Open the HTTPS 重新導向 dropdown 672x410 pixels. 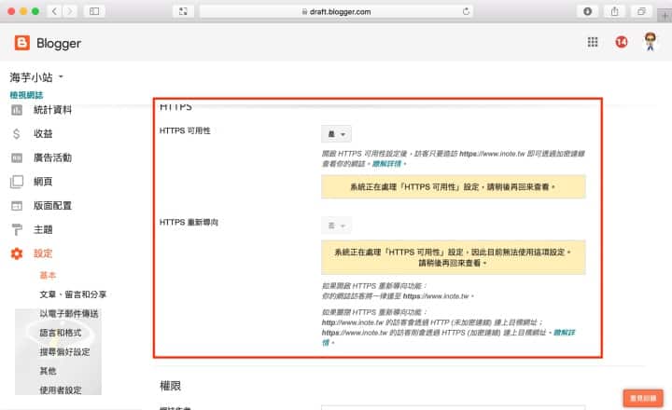336,226
